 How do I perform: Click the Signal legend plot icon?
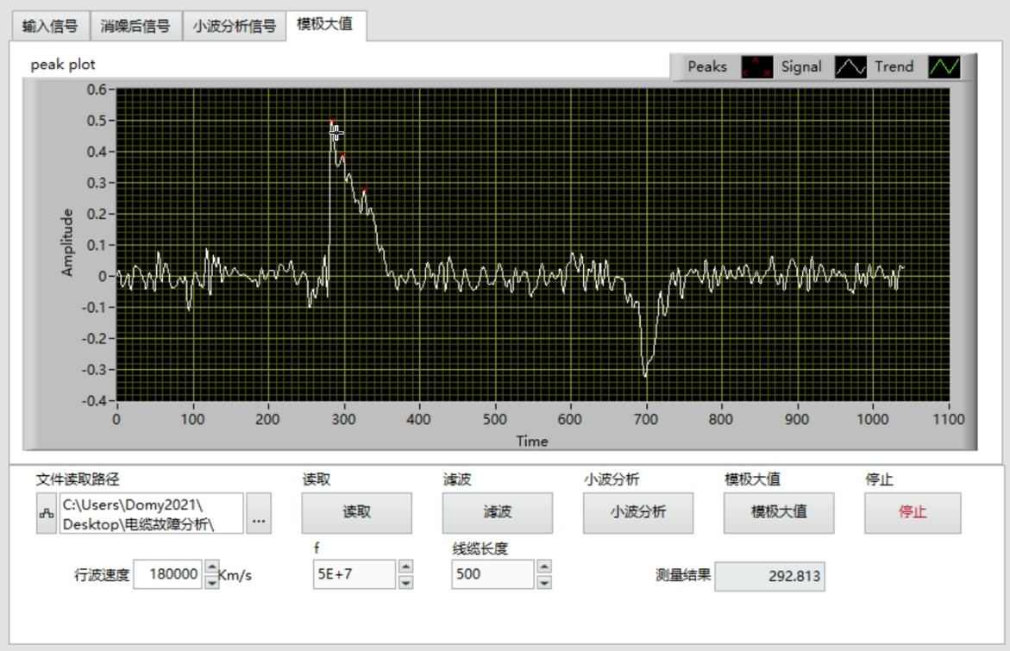[850, 67]
